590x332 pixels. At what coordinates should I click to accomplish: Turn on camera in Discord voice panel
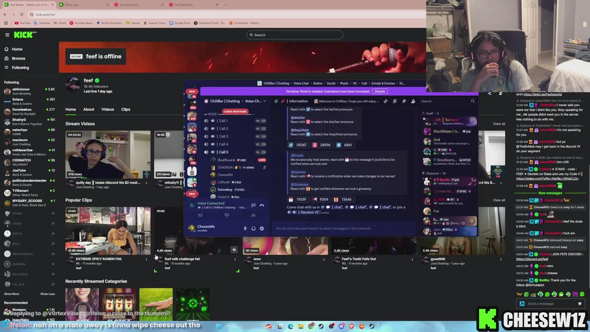coord(200,215)
